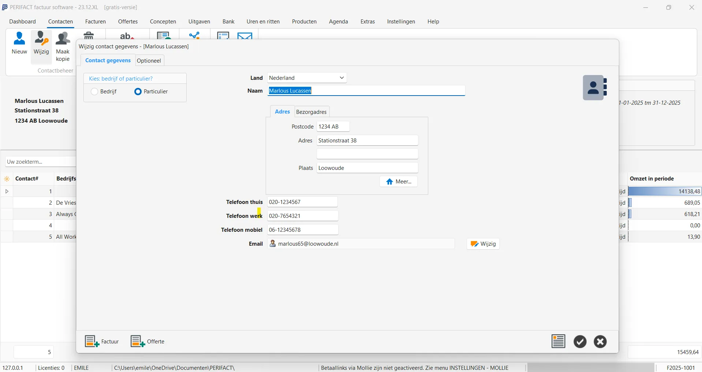The width and height of the screenshot is (702, 372).
Task: Click the share nodes icon in ribbon
Action: click(195, 36)
